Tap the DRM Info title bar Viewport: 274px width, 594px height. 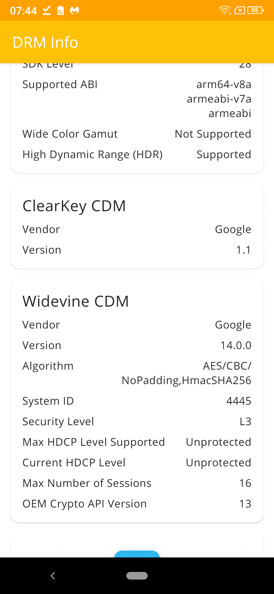(x=137, y=42)
